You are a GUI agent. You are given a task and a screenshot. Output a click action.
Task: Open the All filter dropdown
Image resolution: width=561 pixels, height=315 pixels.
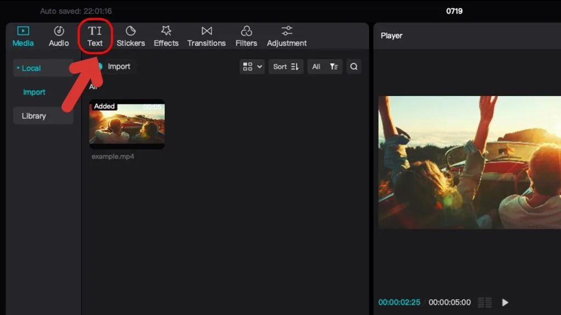325,67
